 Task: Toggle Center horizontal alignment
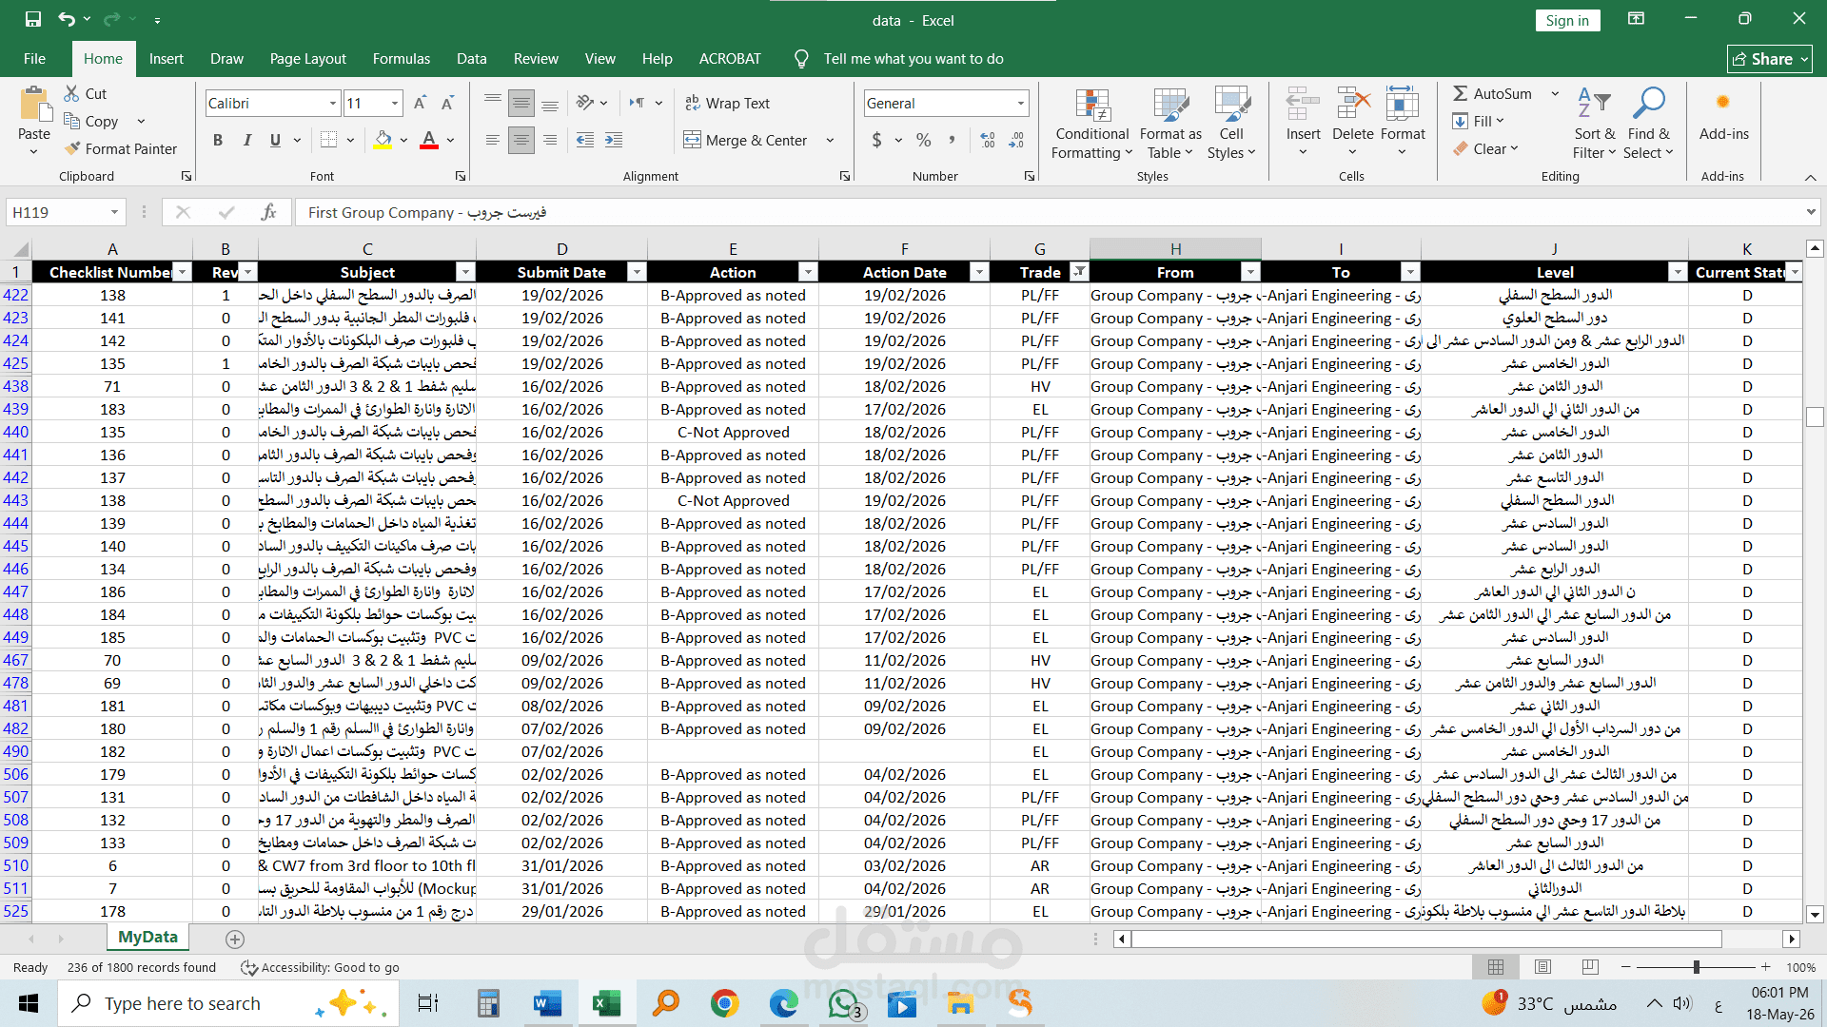click(x=521, y=140)
